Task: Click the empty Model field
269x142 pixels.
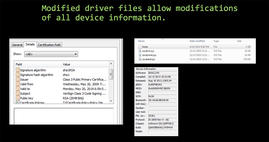Action: (x=162, y=131)
